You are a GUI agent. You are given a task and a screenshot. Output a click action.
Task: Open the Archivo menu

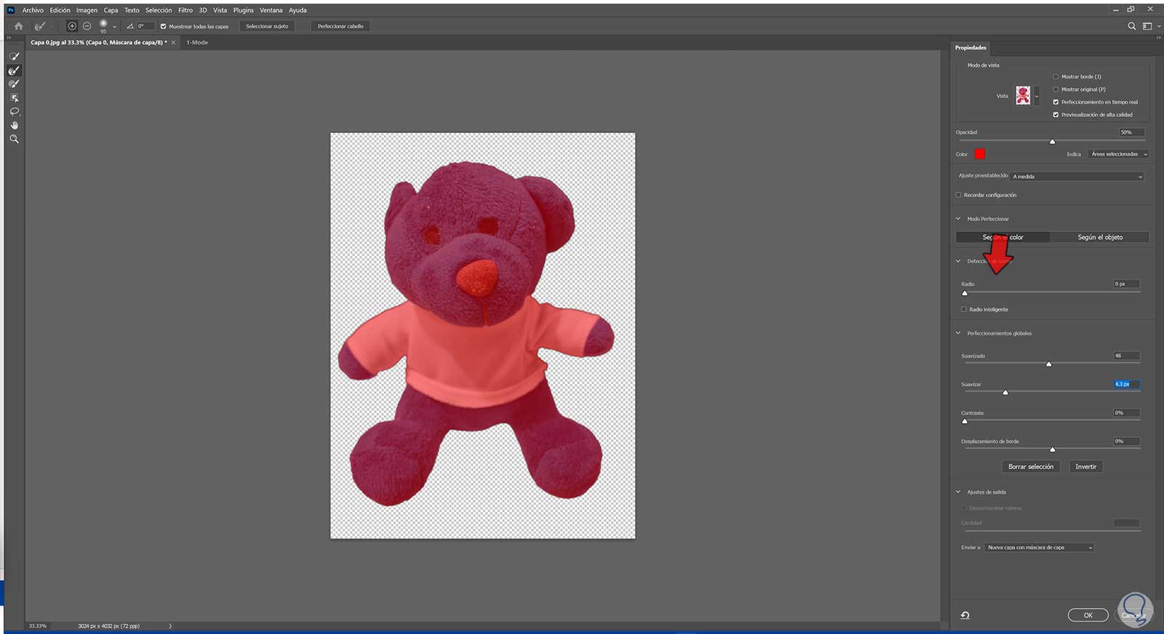(x=33, y=10)
